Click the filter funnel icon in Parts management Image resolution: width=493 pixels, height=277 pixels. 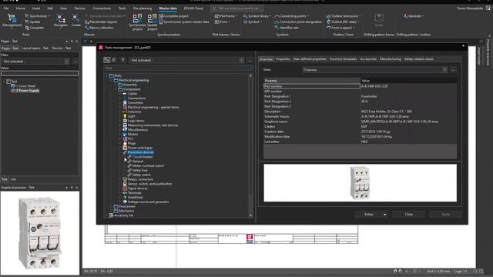[x=123, y=60]
